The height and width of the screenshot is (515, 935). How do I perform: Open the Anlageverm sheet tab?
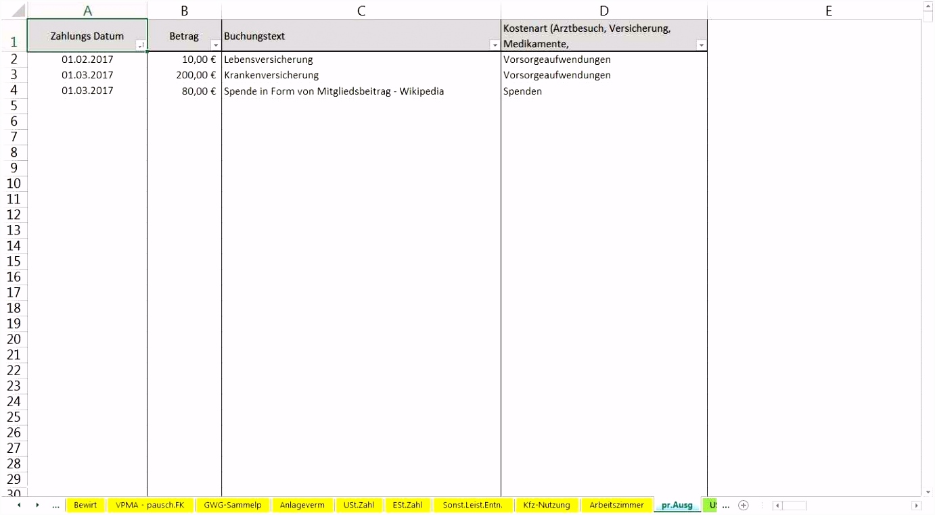coord(302,505)
